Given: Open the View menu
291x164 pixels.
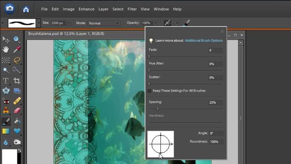Looking at the screenshot, I should pyautogui.click(x=145, y=9).
